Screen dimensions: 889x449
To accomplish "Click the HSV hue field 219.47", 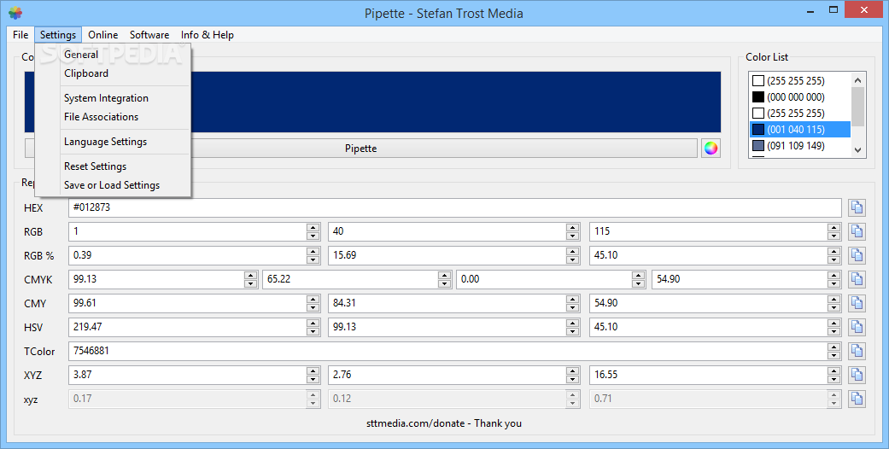I will 188,327.
